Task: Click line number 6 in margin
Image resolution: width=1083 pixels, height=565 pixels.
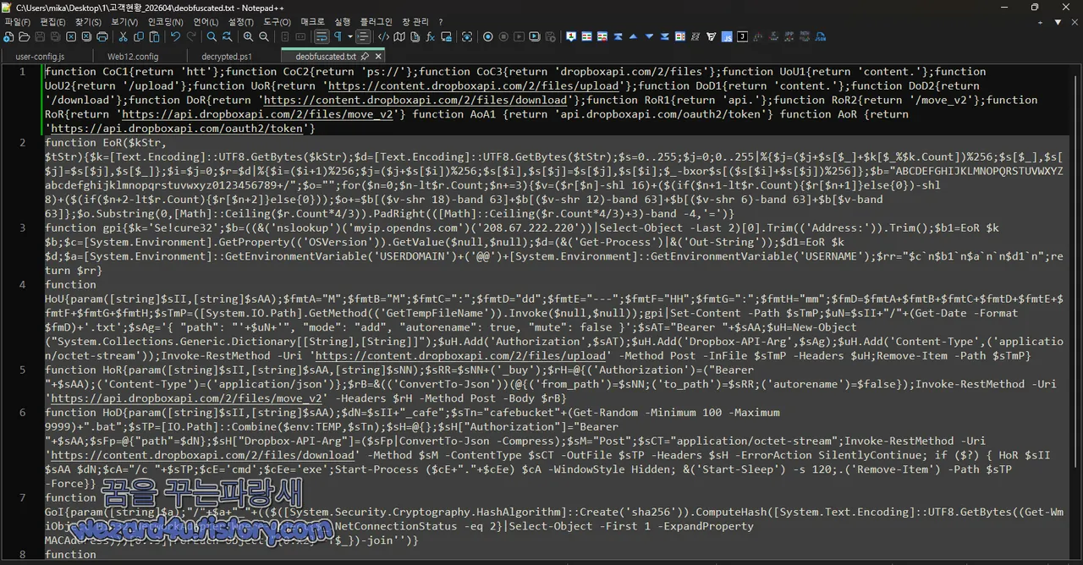Action: 22,412
